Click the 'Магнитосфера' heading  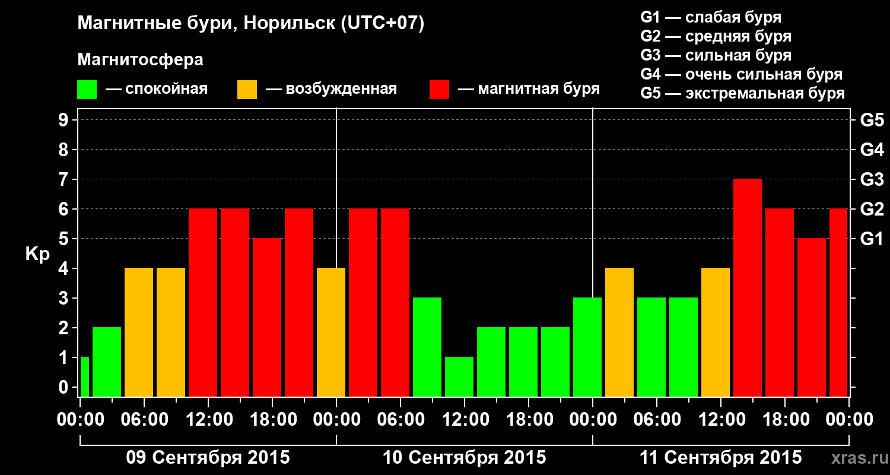pos(141,60)
